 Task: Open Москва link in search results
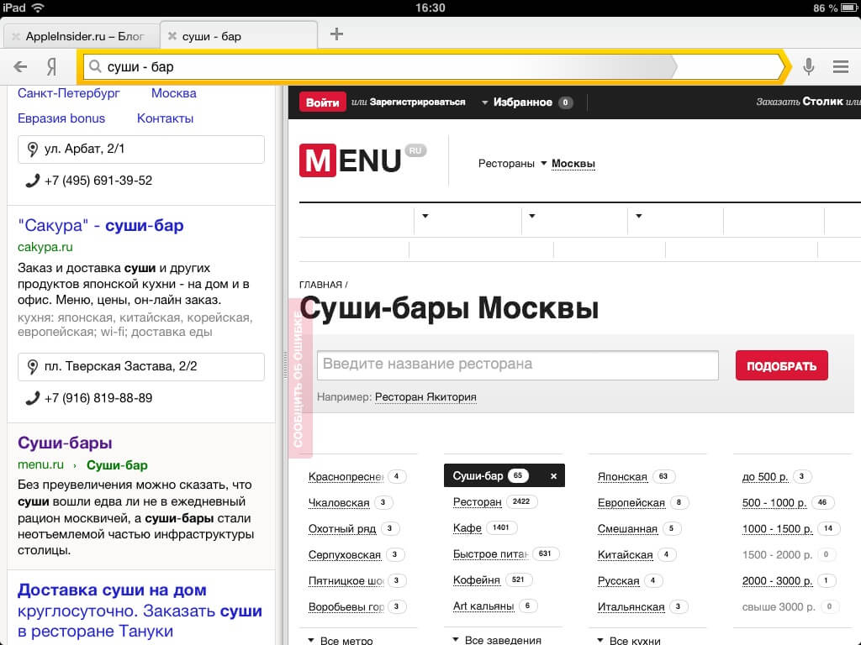[x=173, y=93]
